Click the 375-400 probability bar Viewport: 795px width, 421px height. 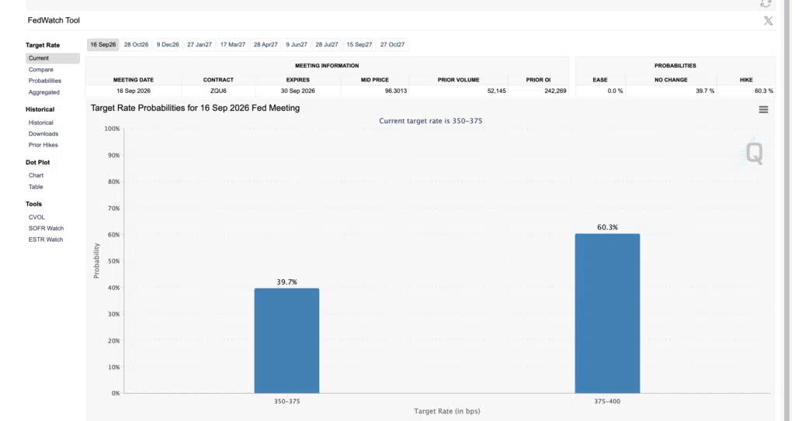(607, 313)
